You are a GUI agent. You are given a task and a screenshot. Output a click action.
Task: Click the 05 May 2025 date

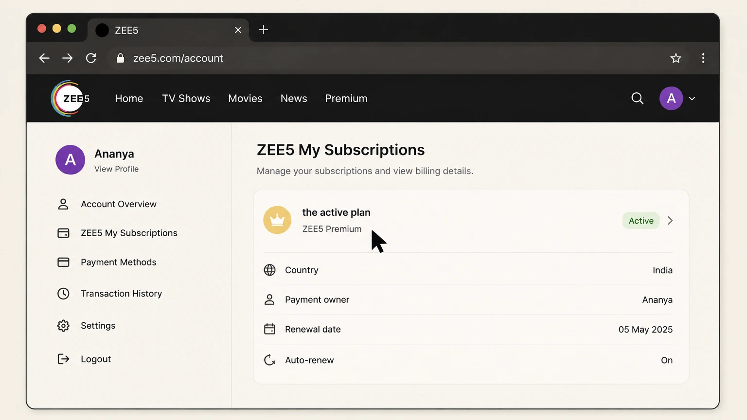click(645, 330)
